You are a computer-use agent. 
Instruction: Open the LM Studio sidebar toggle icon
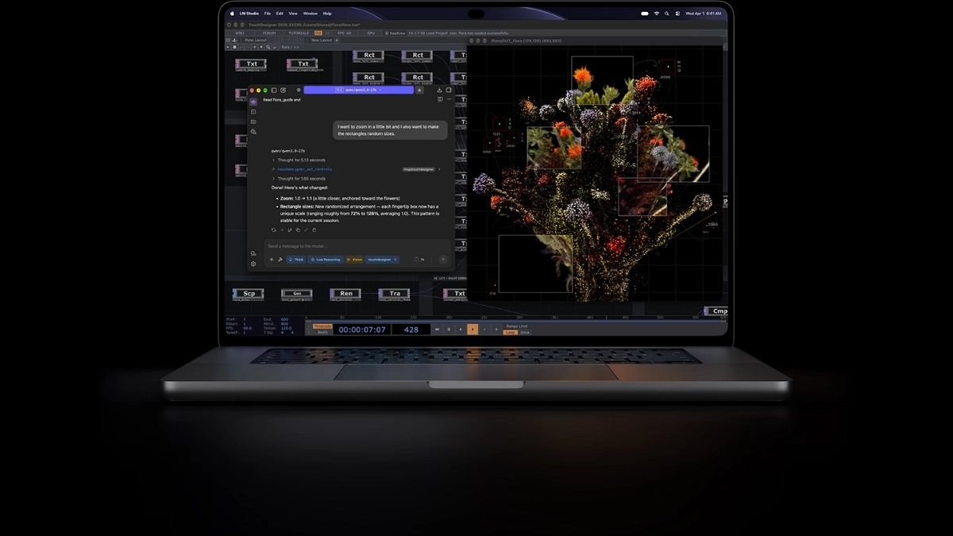pyautogui.click(x=275, y=91)
